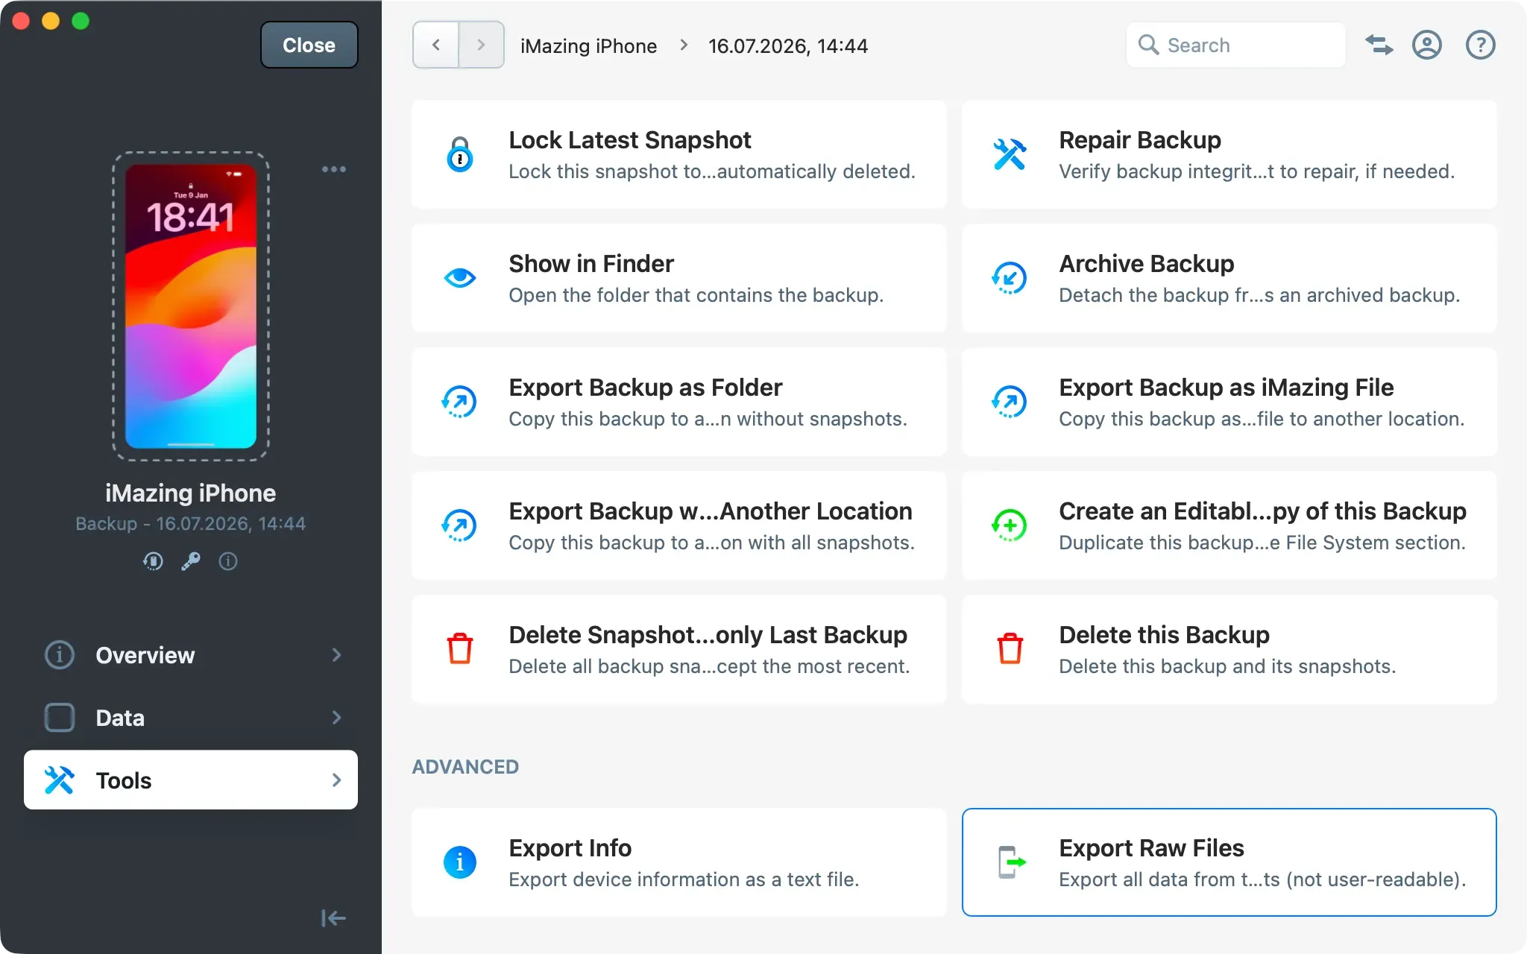Collapse the sidebar with the arrow icon
The height and width of the screenshot is (954, 1527).
(333, 918)
